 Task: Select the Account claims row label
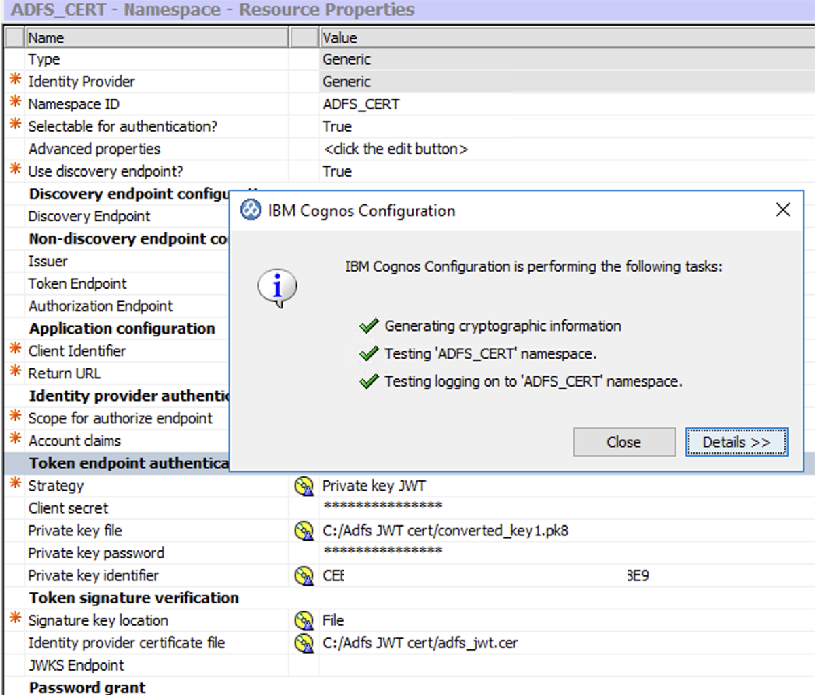(x=75, y=440)
